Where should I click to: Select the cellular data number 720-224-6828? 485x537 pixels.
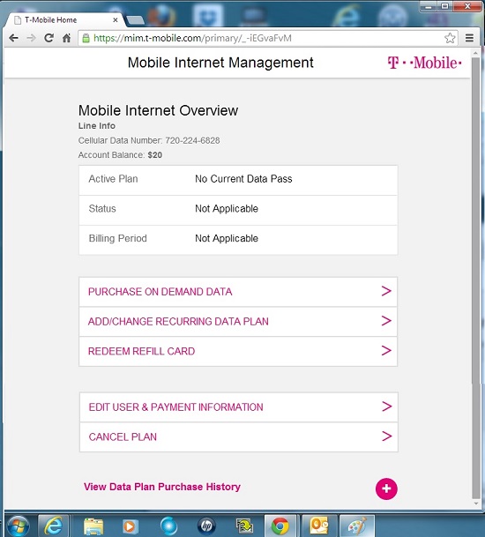(x=192, y=140)
